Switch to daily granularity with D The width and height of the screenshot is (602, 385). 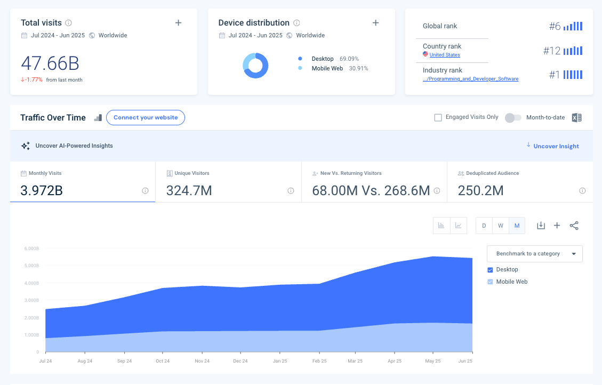(484, 225)
